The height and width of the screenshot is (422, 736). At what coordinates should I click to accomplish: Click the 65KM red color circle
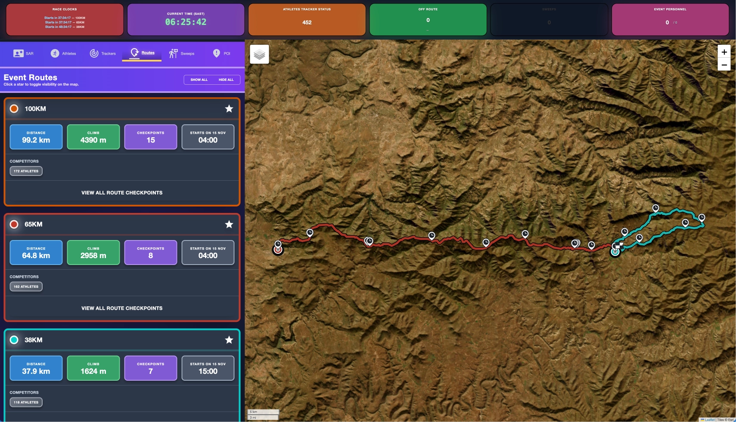coord(14,225)
